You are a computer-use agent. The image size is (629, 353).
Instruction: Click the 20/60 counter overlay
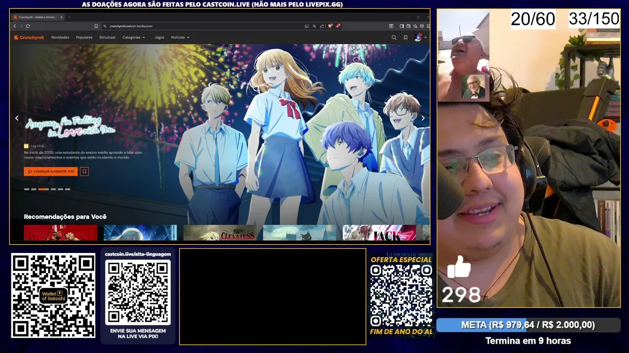click(533, 19)
